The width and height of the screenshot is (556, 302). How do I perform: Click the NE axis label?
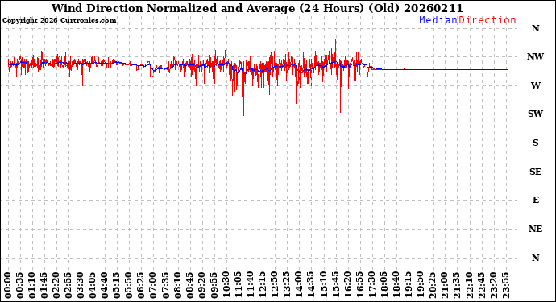pos(535,229)
